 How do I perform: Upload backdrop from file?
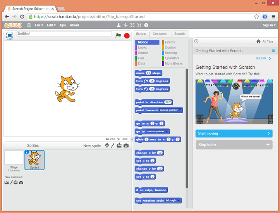coord(16,182)
